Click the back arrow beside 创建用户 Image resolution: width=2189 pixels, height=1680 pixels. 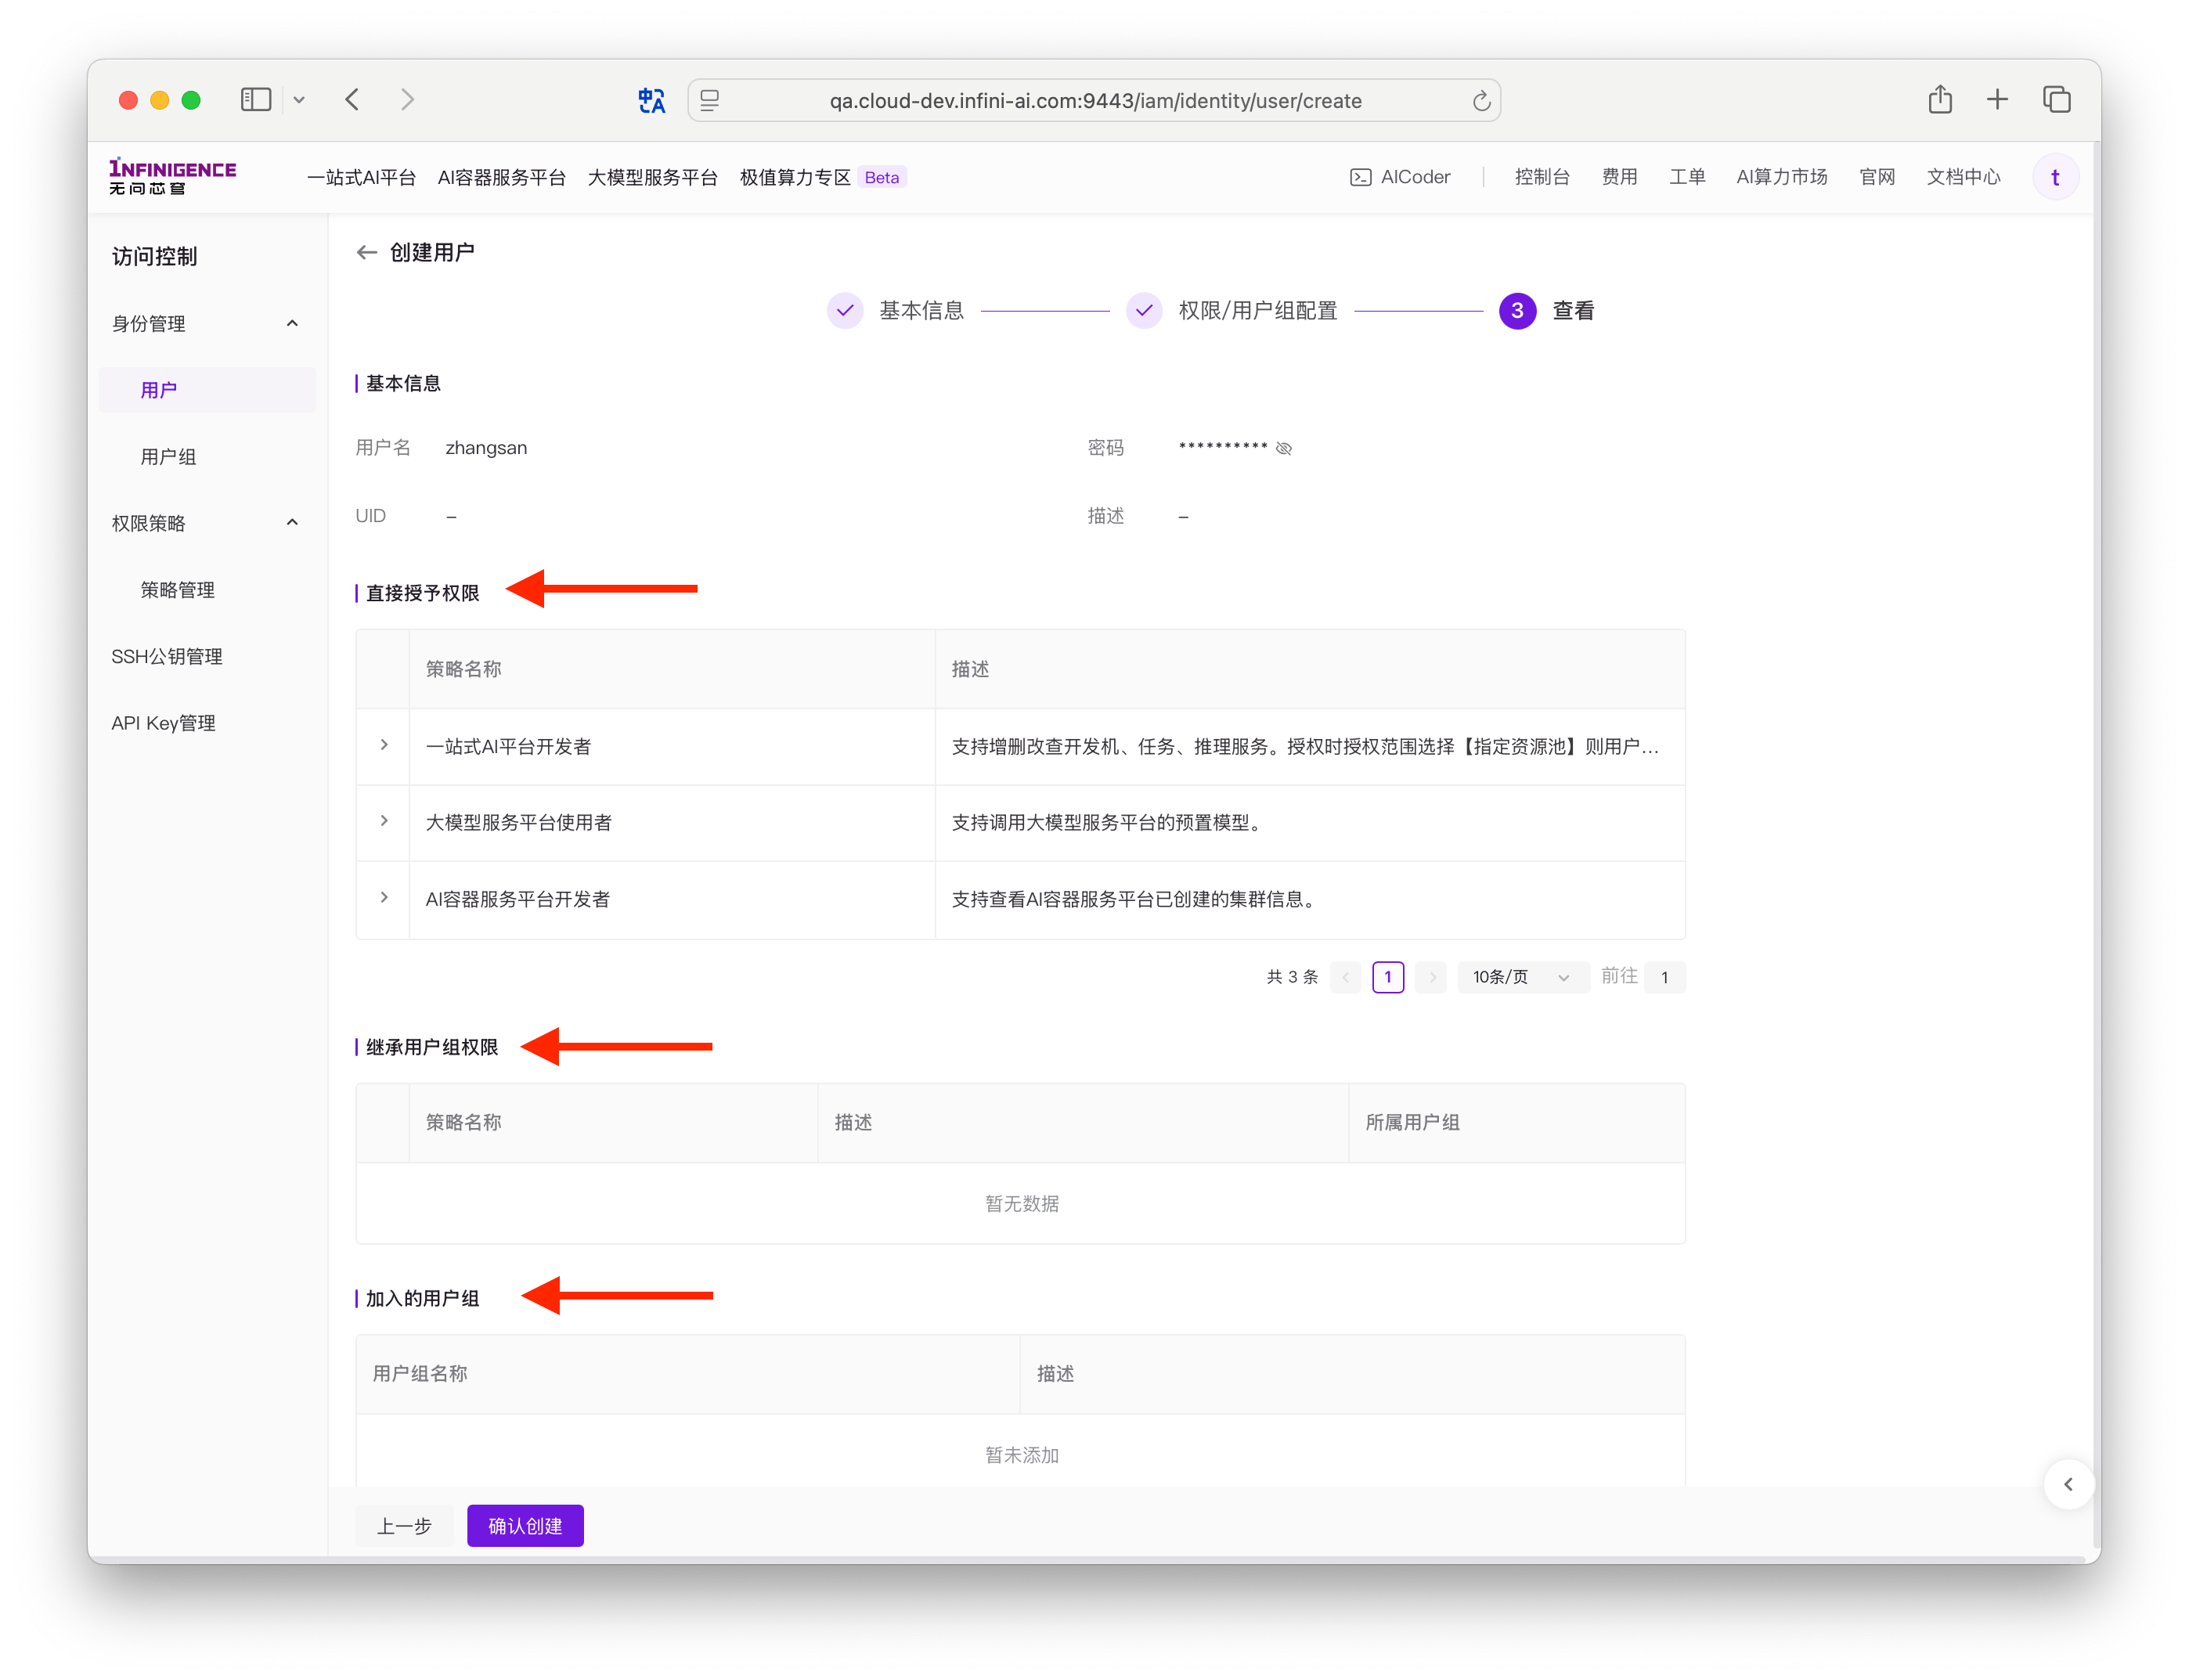click(x=367, y=253)
